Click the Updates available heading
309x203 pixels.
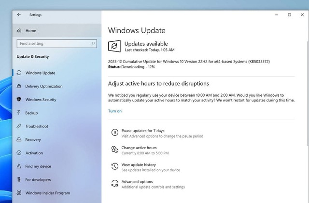(x=146, y=44)
